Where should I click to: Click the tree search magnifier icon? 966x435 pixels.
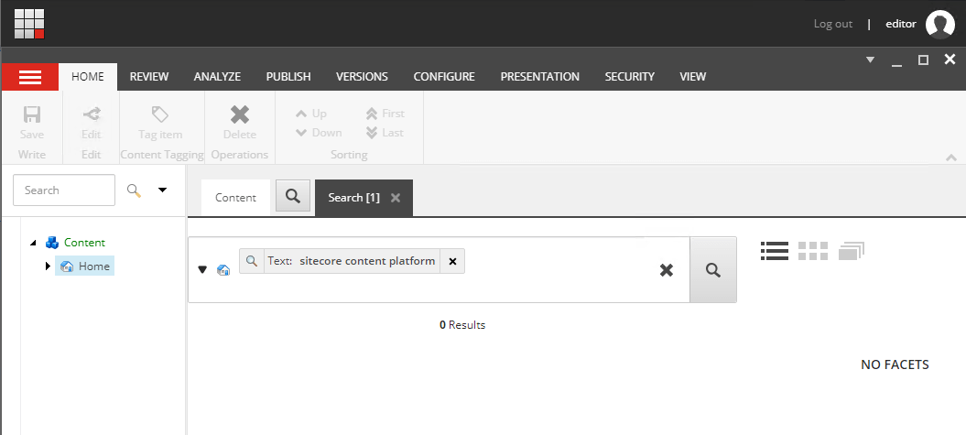[x=135, y=190]
